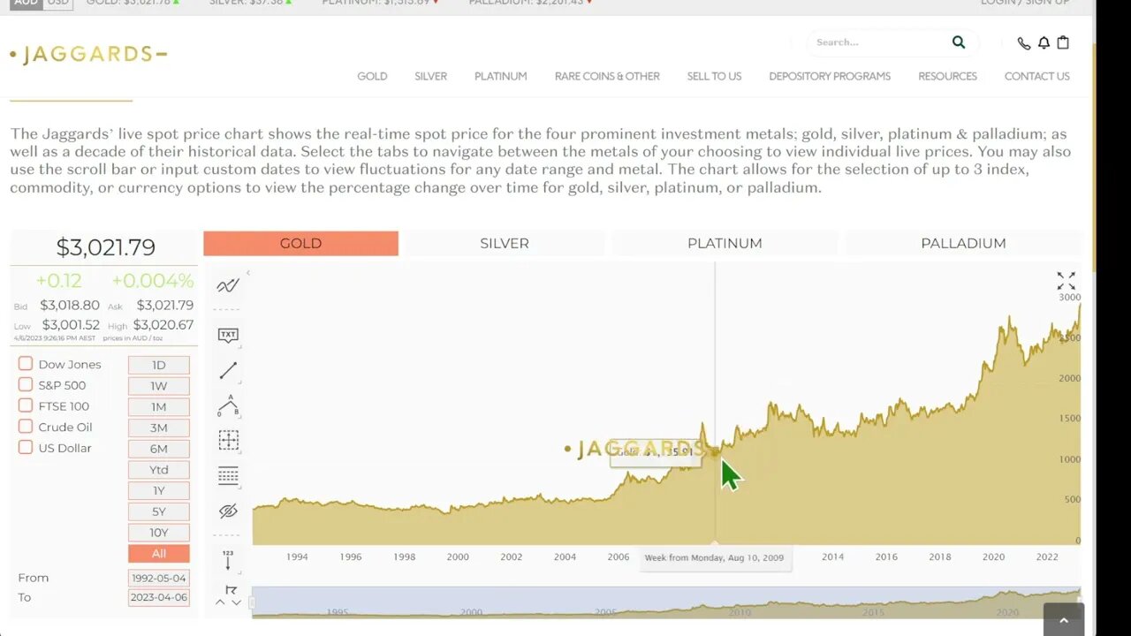1131x636 pixels.
Task: Expand chart to fullscreen
Action: [1066, 281]
